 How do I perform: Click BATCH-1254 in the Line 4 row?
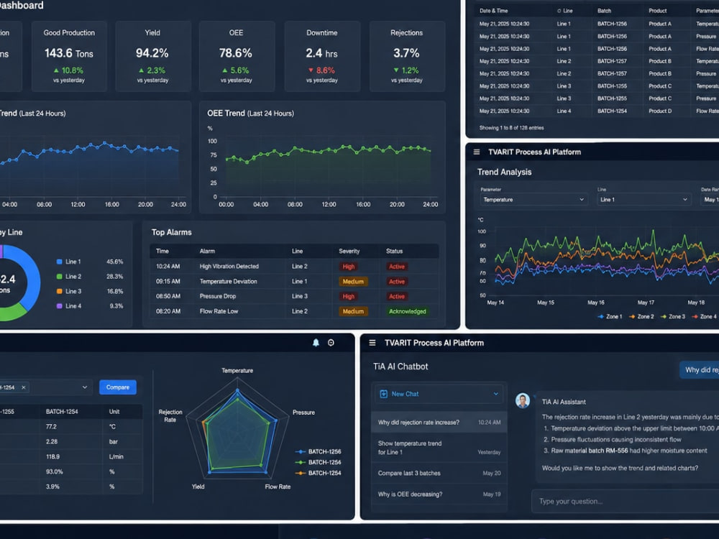click(612, 111)
